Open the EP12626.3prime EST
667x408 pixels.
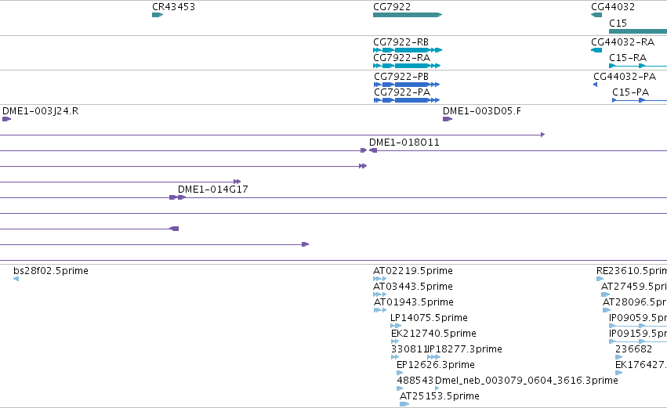(x=400, y=373)
